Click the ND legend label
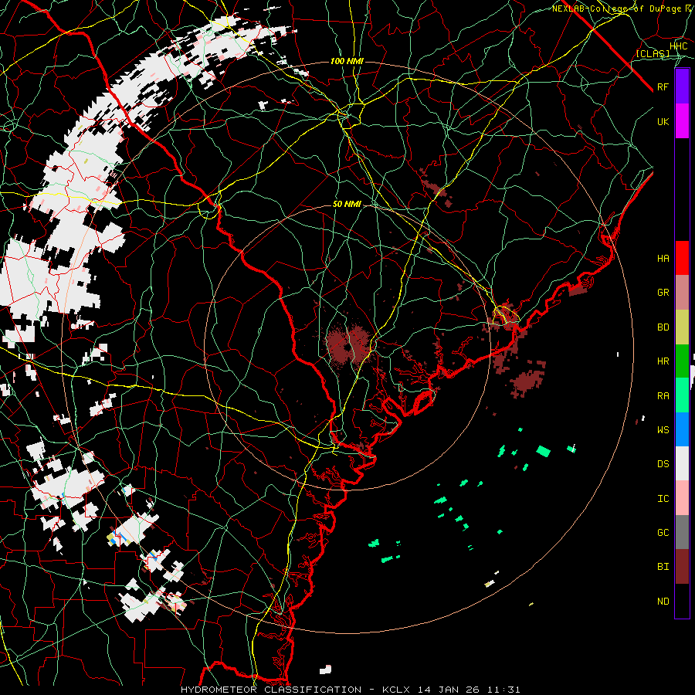The image size is (695, 695). pos(663,602)
